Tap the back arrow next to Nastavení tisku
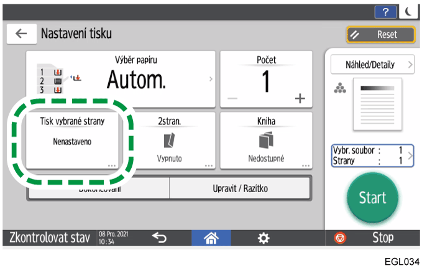The height and width of the screenshot is (268, 422). click(21, 34)
